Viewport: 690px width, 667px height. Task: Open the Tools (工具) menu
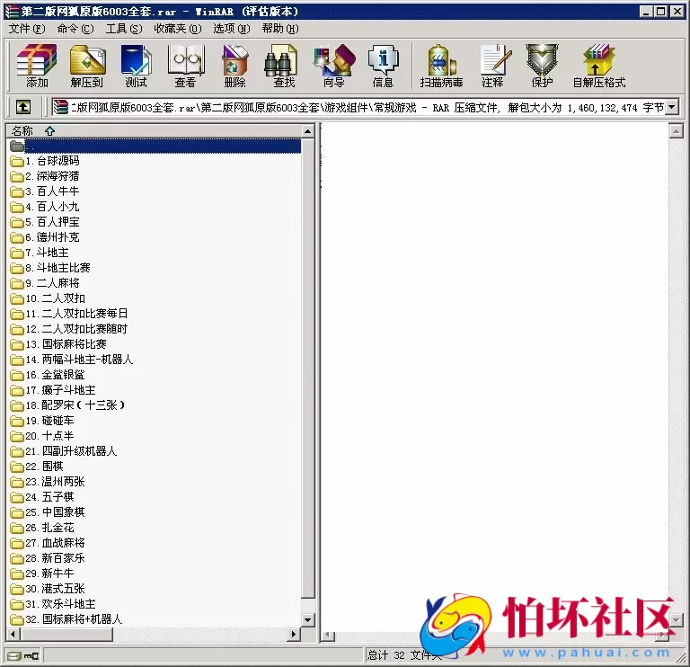[124, 29]
